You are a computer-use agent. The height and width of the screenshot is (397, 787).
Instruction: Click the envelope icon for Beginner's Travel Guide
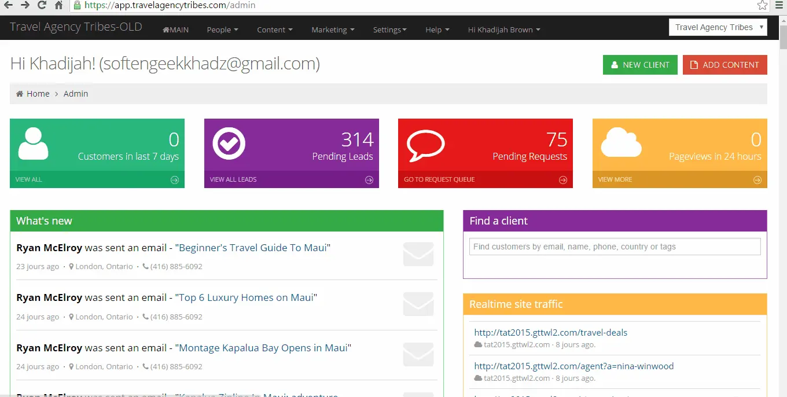tap(418, 254)
